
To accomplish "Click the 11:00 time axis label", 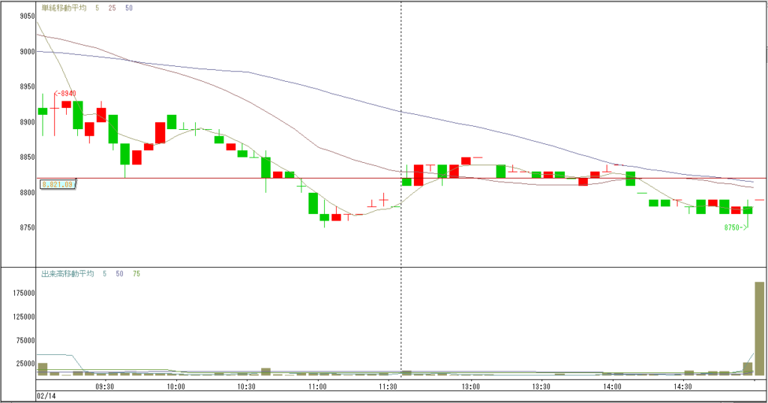I will pos(317,386).
